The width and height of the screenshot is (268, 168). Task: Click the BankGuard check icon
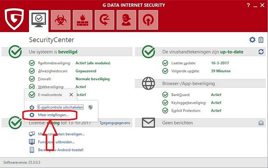(165, 95)
